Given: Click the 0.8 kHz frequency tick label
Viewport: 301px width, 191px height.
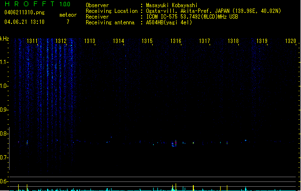Looking at the screenshot, I should coord(4,134).
